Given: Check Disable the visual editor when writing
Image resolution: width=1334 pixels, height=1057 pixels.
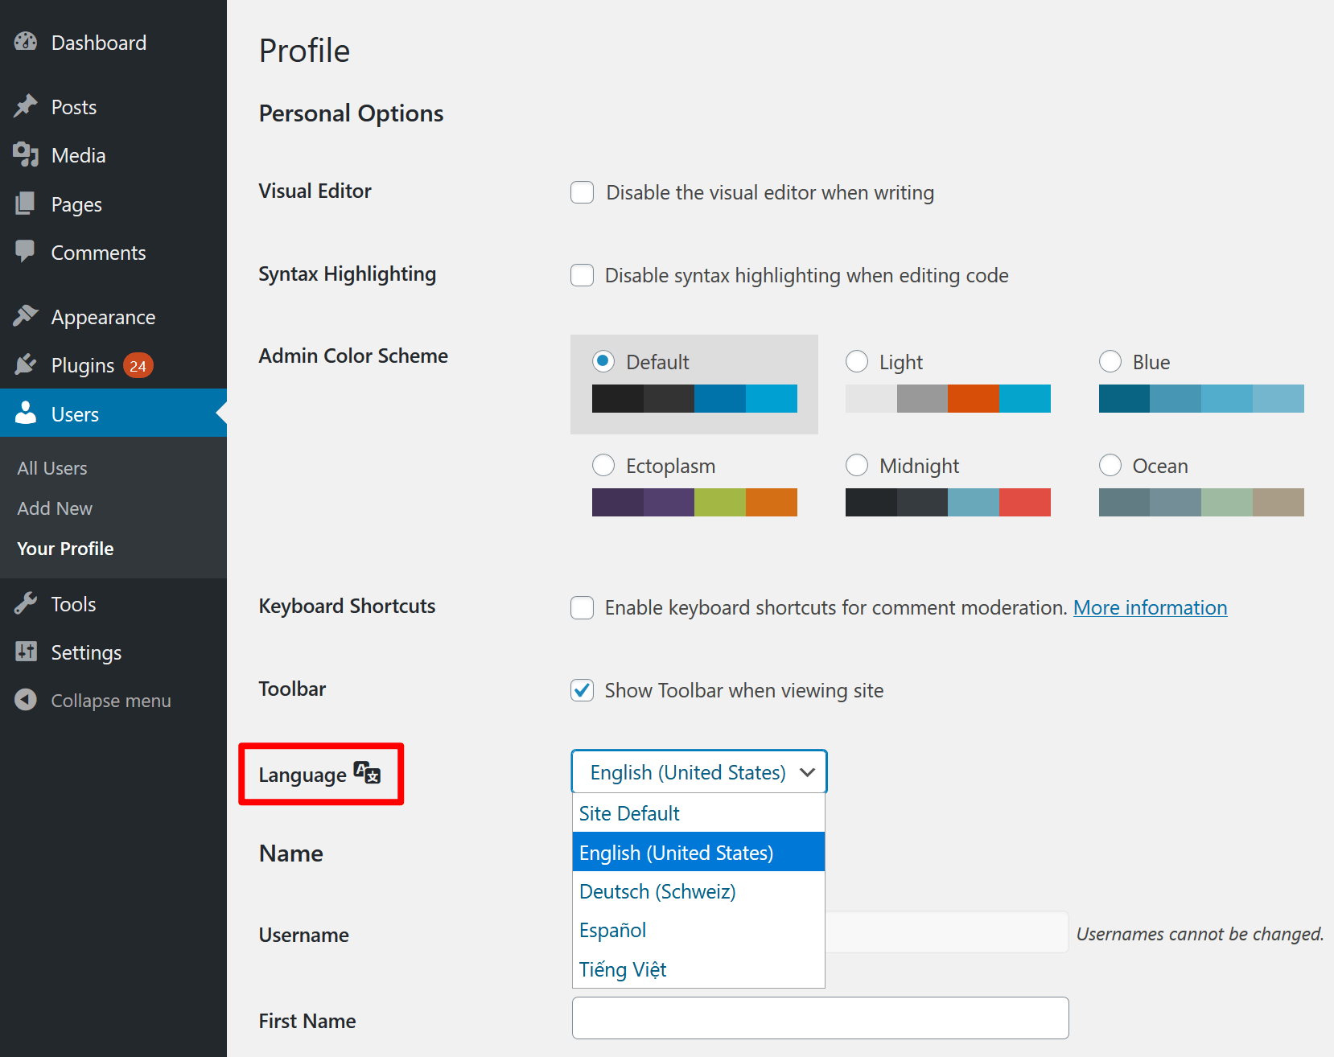Looking at the screenshot, I should 582,192.
